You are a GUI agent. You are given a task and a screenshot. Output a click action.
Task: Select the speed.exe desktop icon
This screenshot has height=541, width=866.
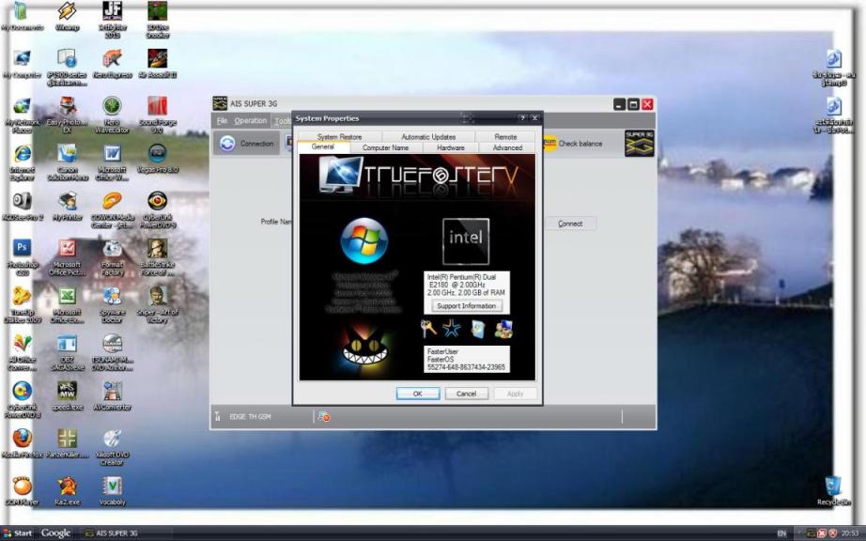68,396
